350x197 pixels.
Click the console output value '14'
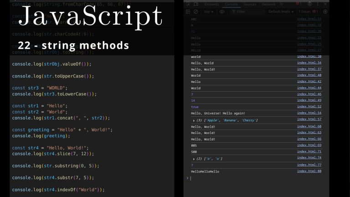coord(193,101)
